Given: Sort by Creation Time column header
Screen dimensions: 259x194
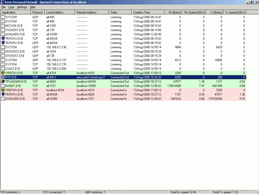Looking at the screenshot, I should click(x=148, y=12).
